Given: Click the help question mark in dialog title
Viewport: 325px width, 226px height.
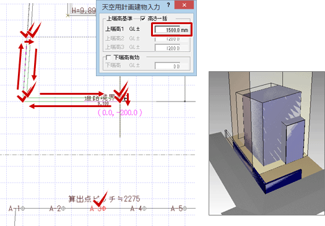Looking at the screenshot, I should click(168, 5).
